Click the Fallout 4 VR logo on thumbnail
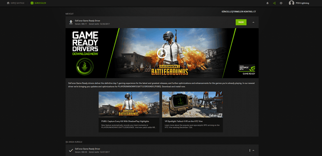Screen dimensions: 322x156 pos(216,115)
